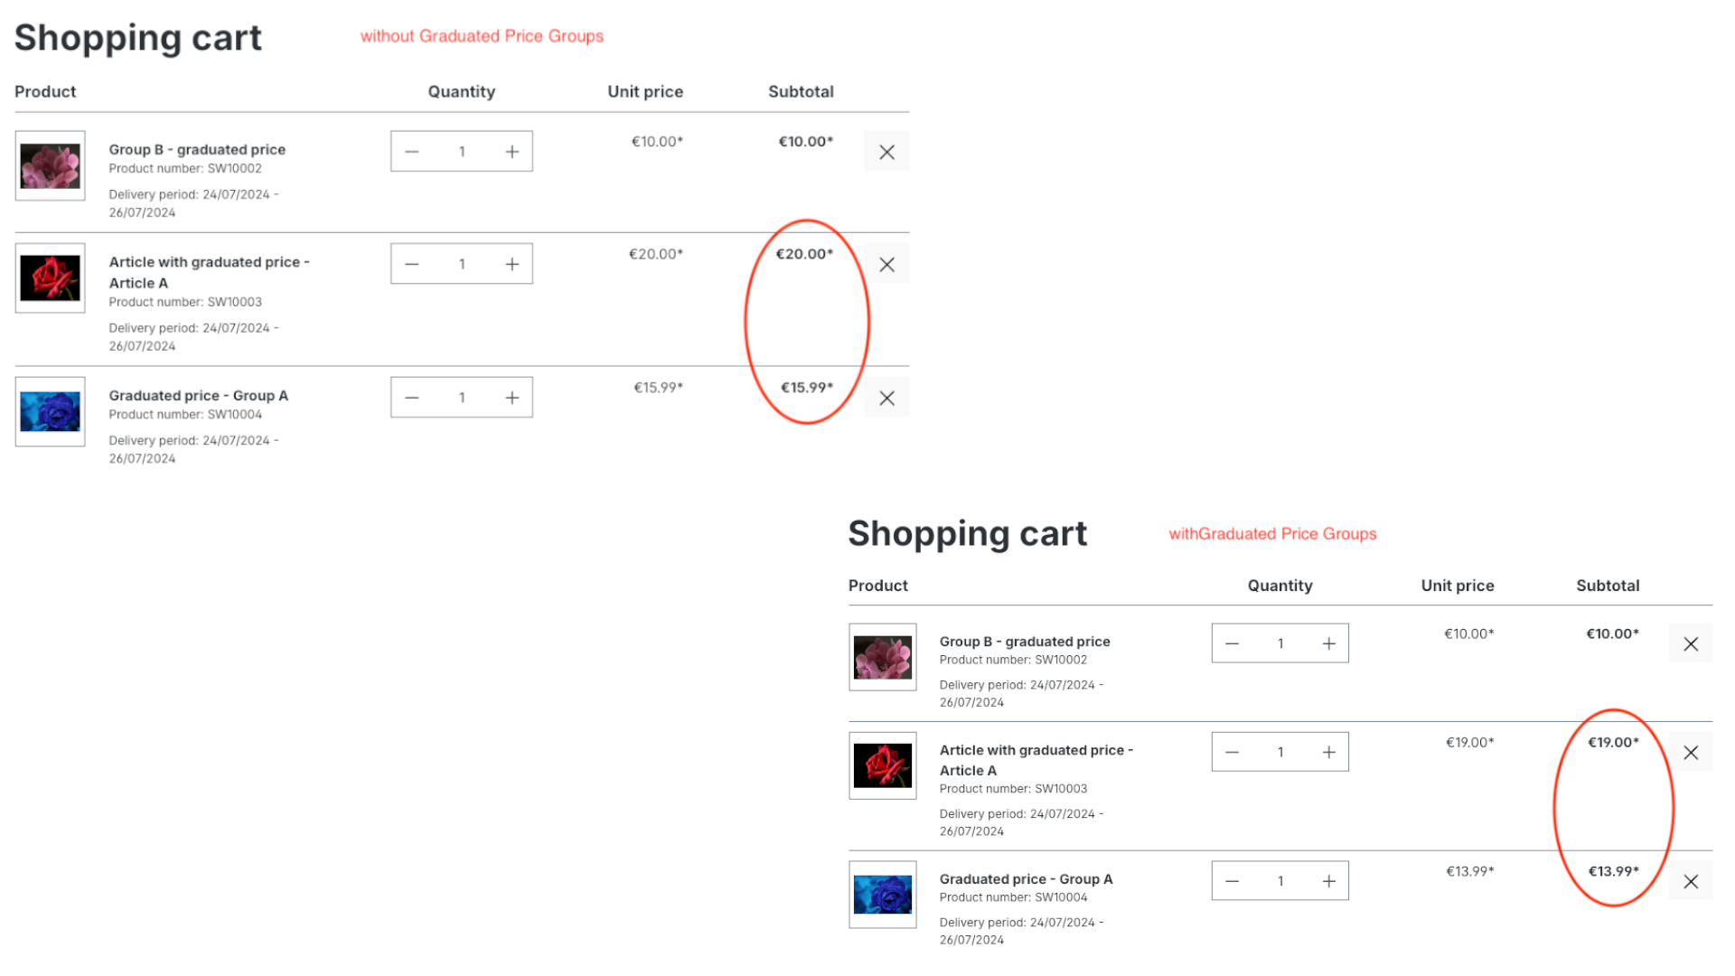Click remove icon for Group B bottom cart
The image size is (1735, 976).
coord(1691,643)
